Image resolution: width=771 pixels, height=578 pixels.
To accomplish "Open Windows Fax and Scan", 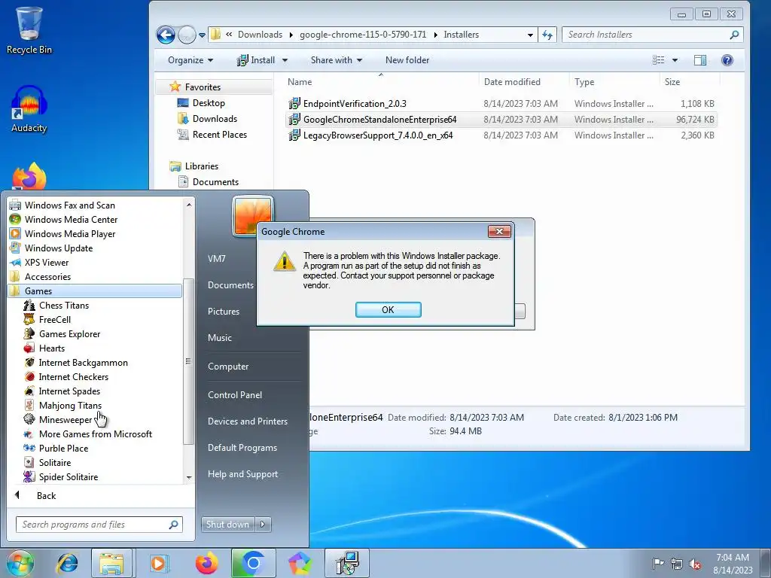I will coord(70,205).
